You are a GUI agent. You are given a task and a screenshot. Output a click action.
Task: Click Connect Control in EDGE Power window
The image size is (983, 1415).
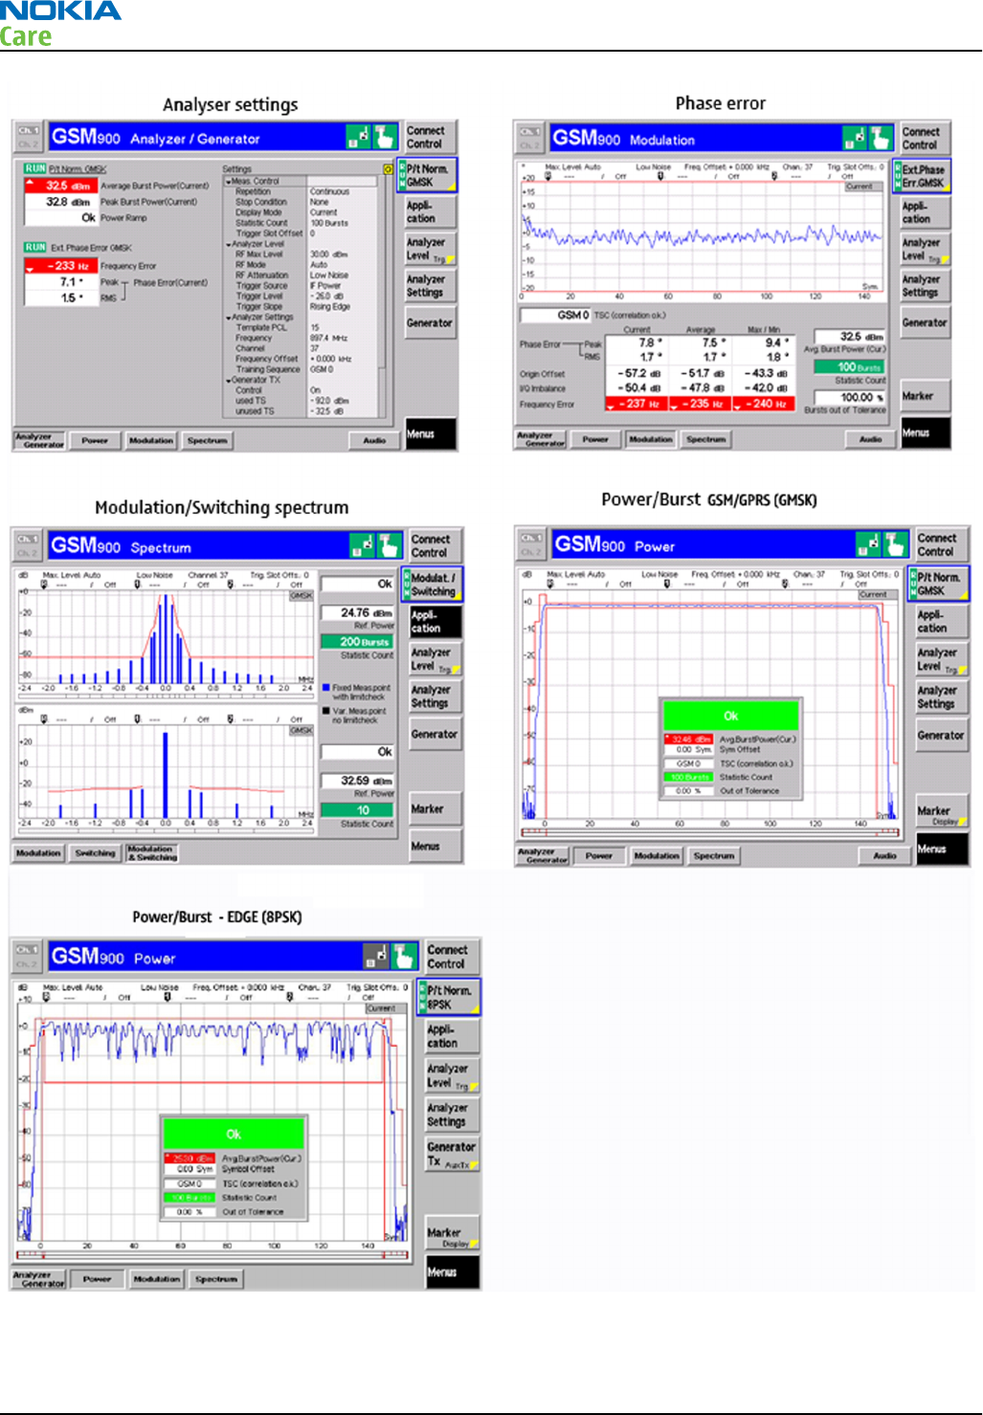452,957
